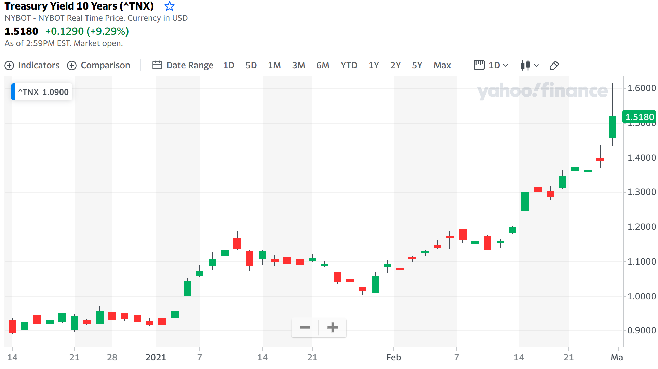Viewport: 658px width, 369px height.
Task: Select the pencil draw tool
Action: click(554, 65)
